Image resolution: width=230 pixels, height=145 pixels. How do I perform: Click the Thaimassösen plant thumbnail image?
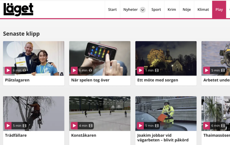pyautogui.click(x=216, y=113)
